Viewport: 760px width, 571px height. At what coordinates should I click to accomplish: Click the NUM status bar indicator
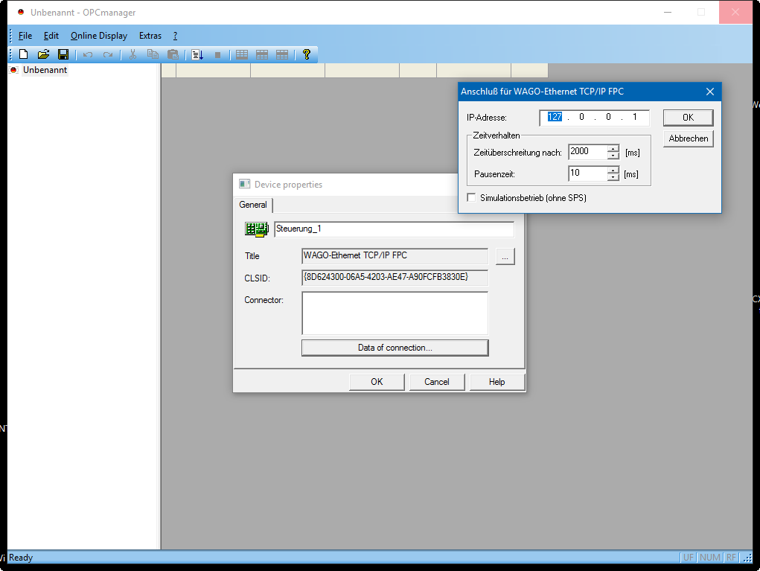[x=709, y=558]
